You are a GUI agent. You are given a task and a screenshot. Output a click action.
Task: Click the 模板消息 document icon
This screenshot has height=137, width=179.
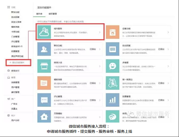coord(44,83)
